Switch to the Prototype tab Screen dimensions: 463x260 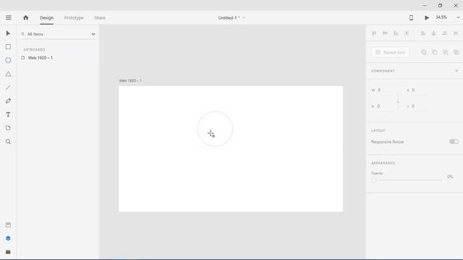pyautogui.click(x=74, y=17)
